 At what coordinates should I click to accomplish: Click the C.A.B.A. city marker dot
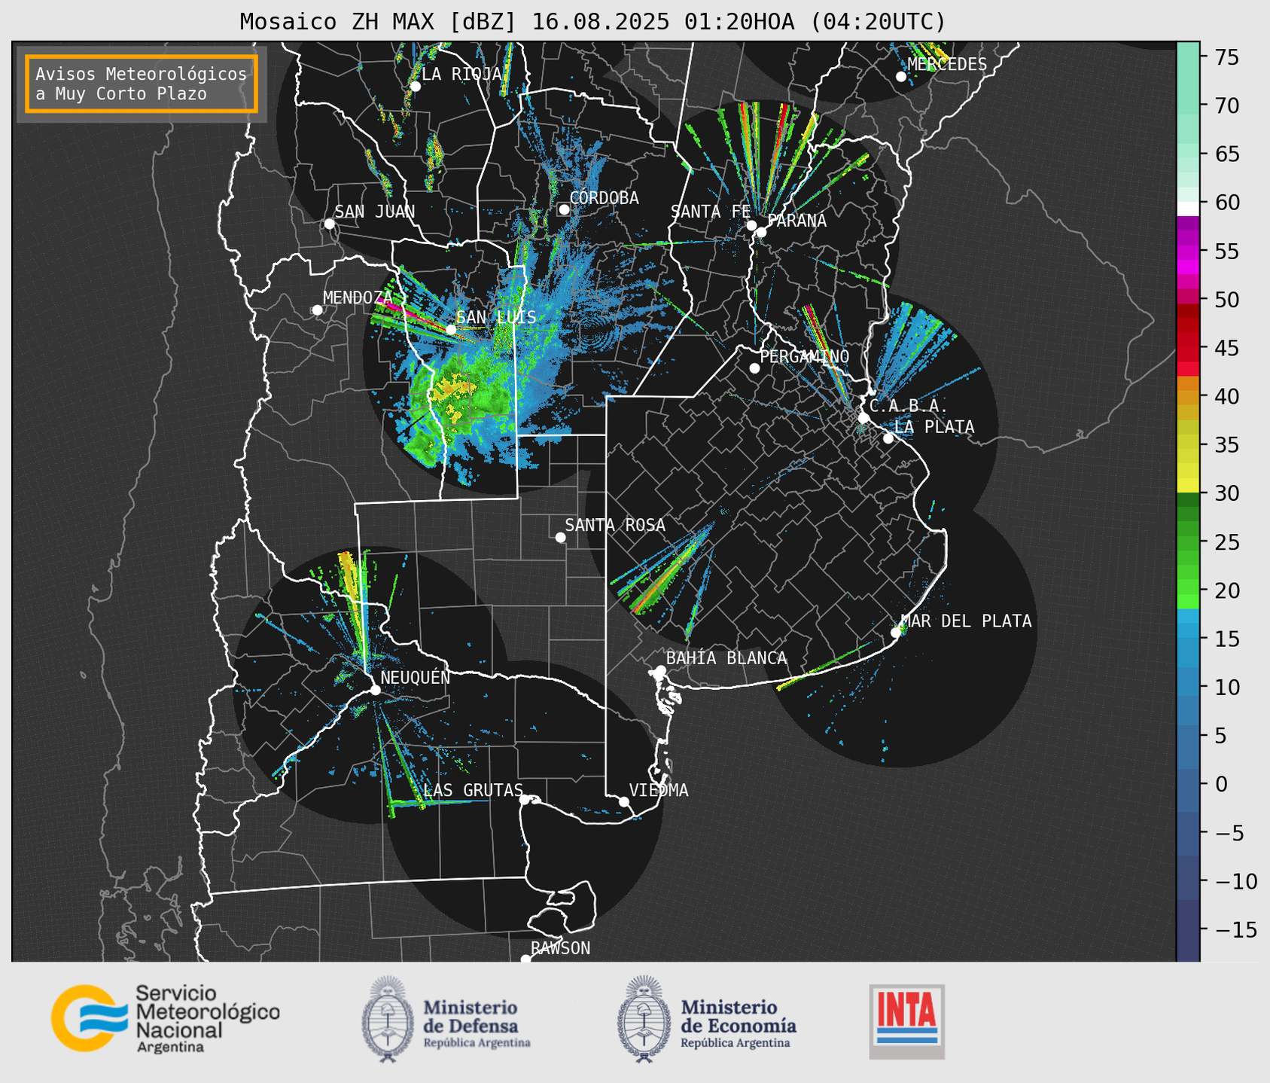click(864, 417)
